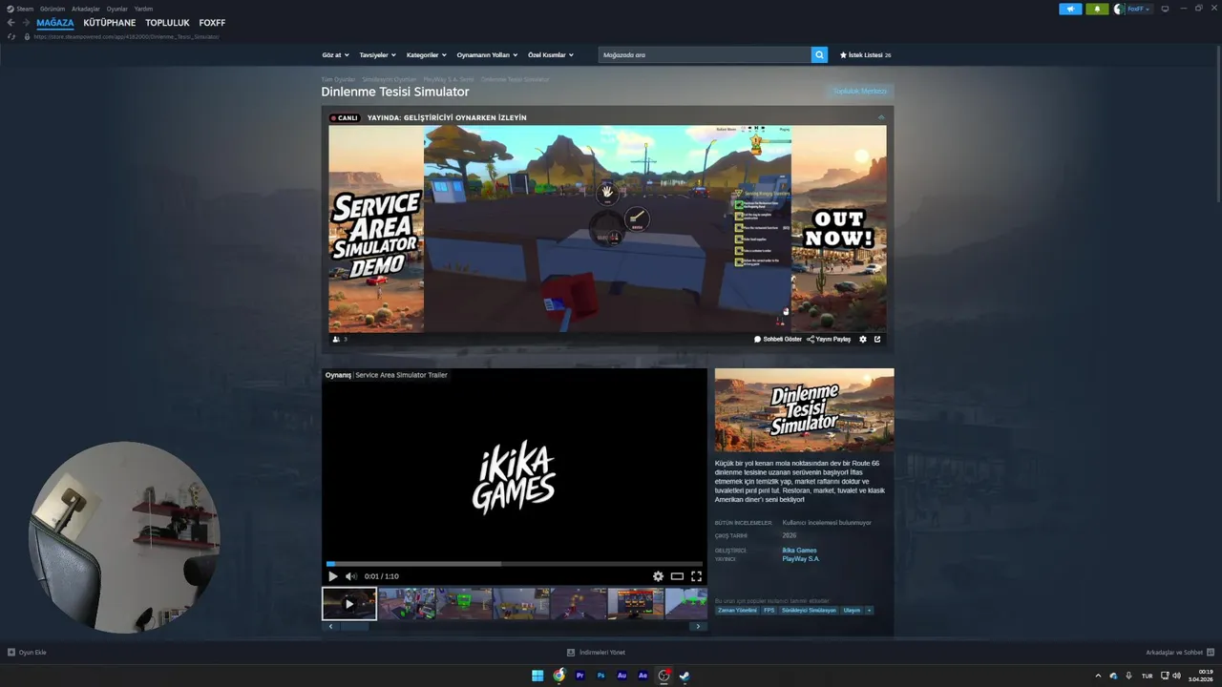Select the second screenshot thumbnail

pyautogui.click(x=407, y=604)
